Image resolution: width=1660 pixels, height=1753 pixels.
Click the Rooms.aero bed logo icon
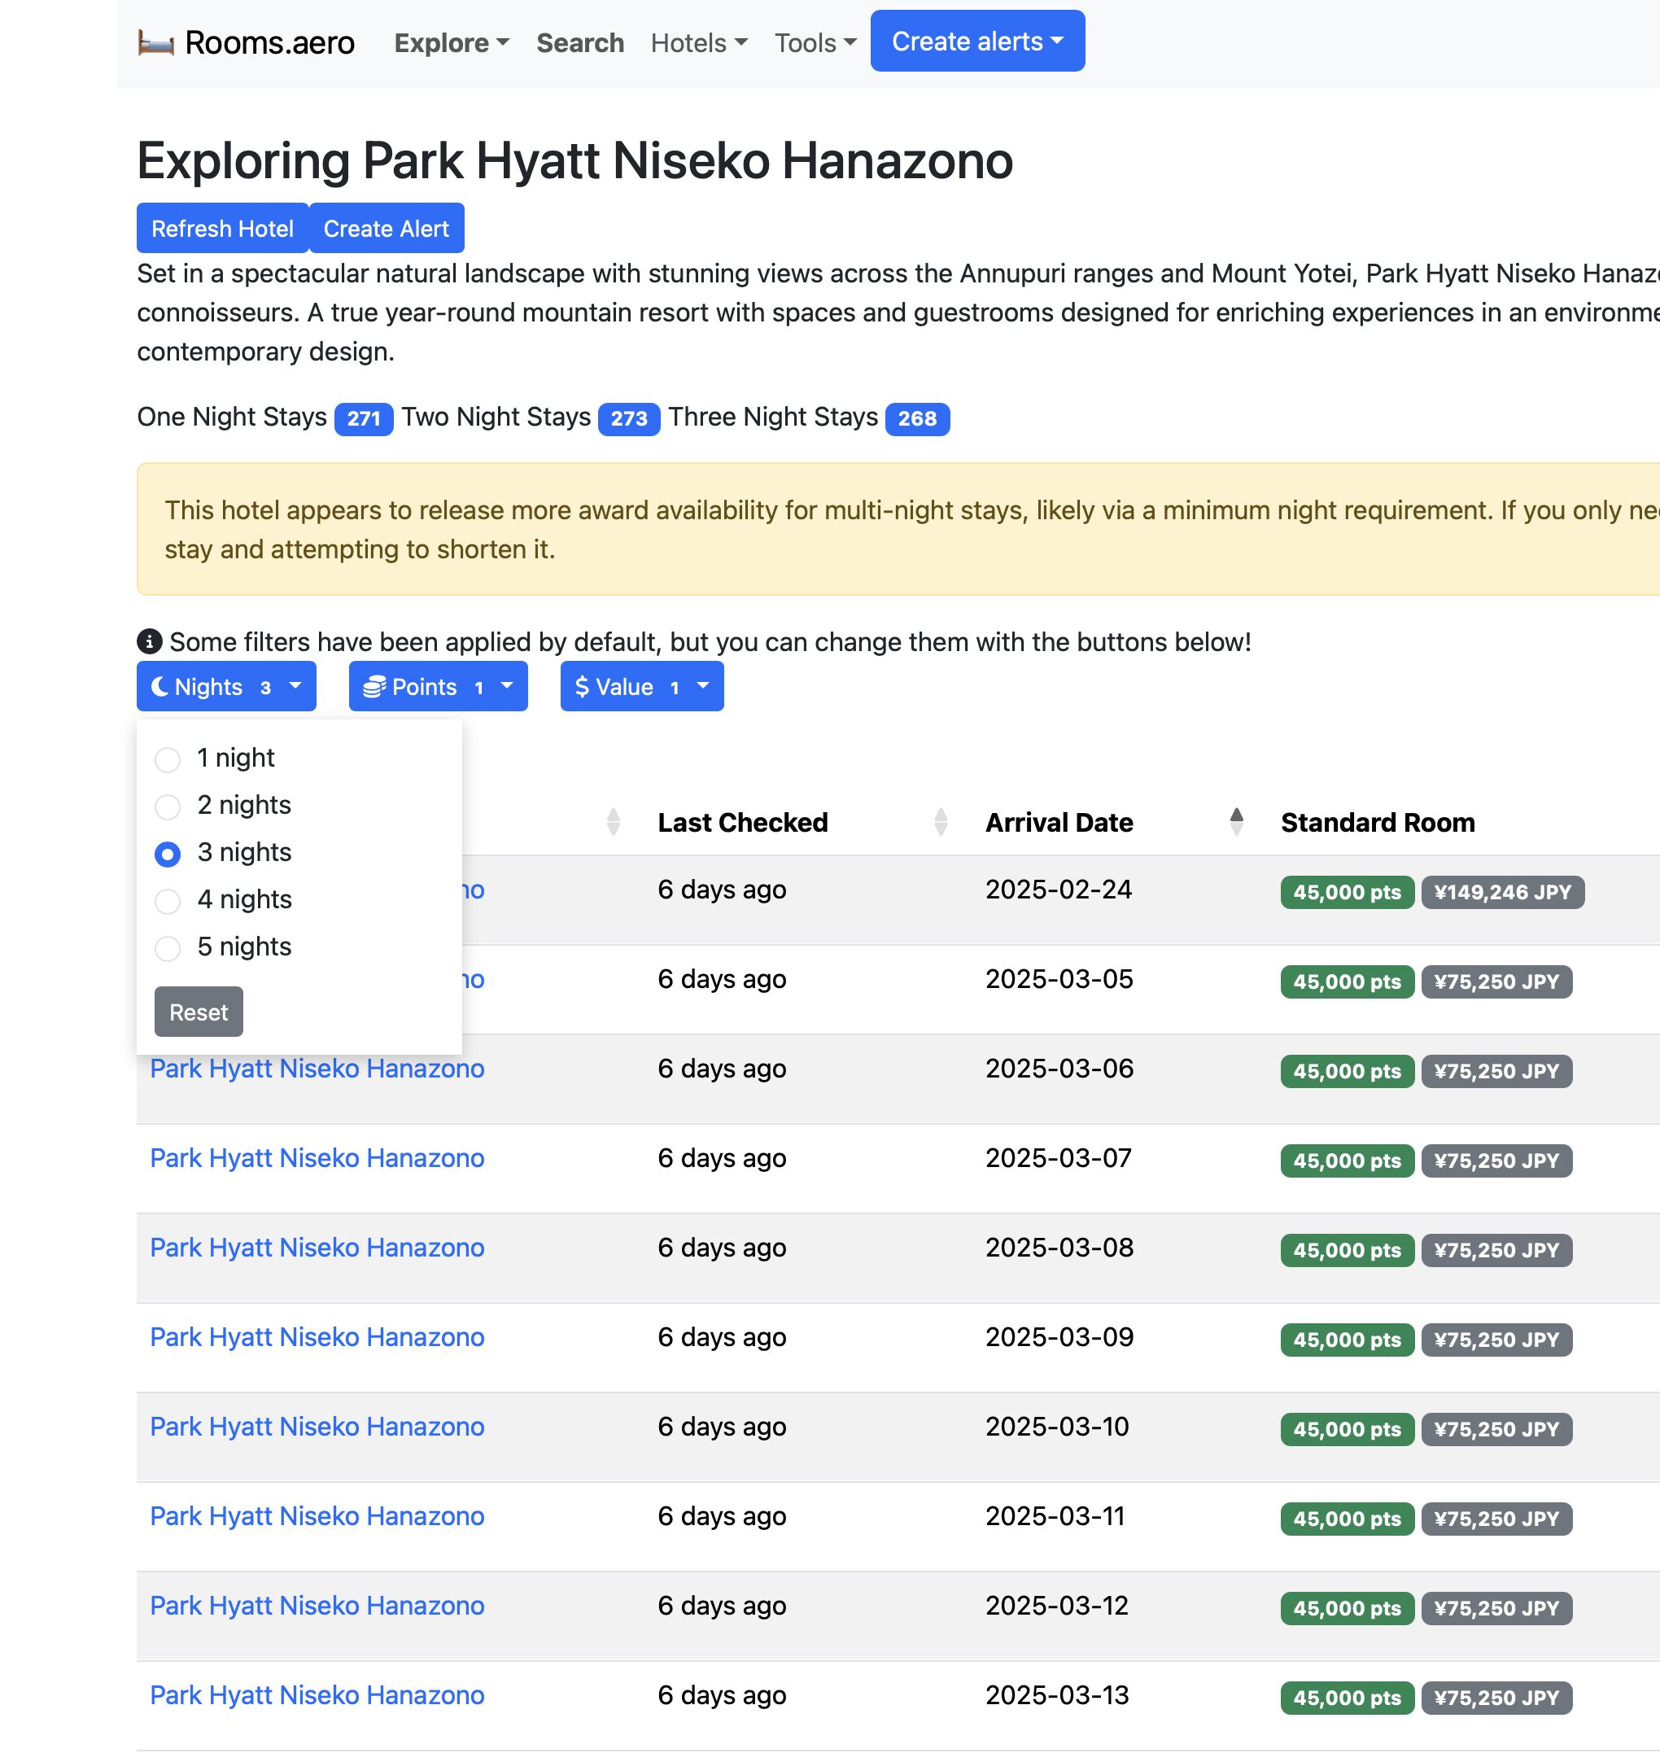(x=155, y=42)
